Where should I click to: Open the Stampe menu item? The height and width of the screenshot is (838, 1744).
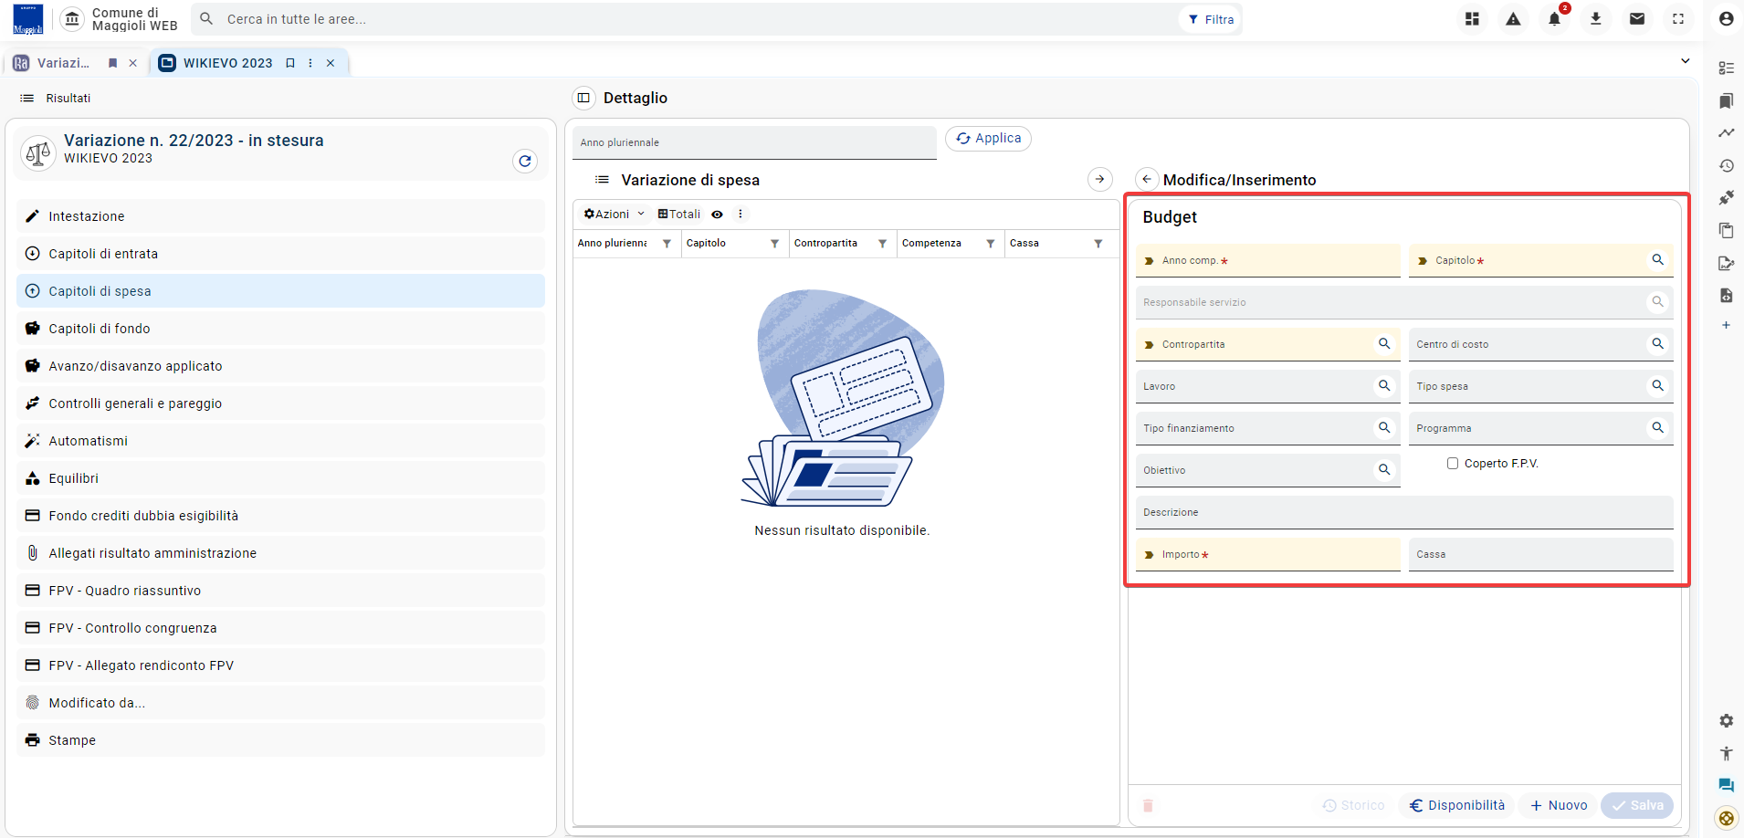click(280, 740)
